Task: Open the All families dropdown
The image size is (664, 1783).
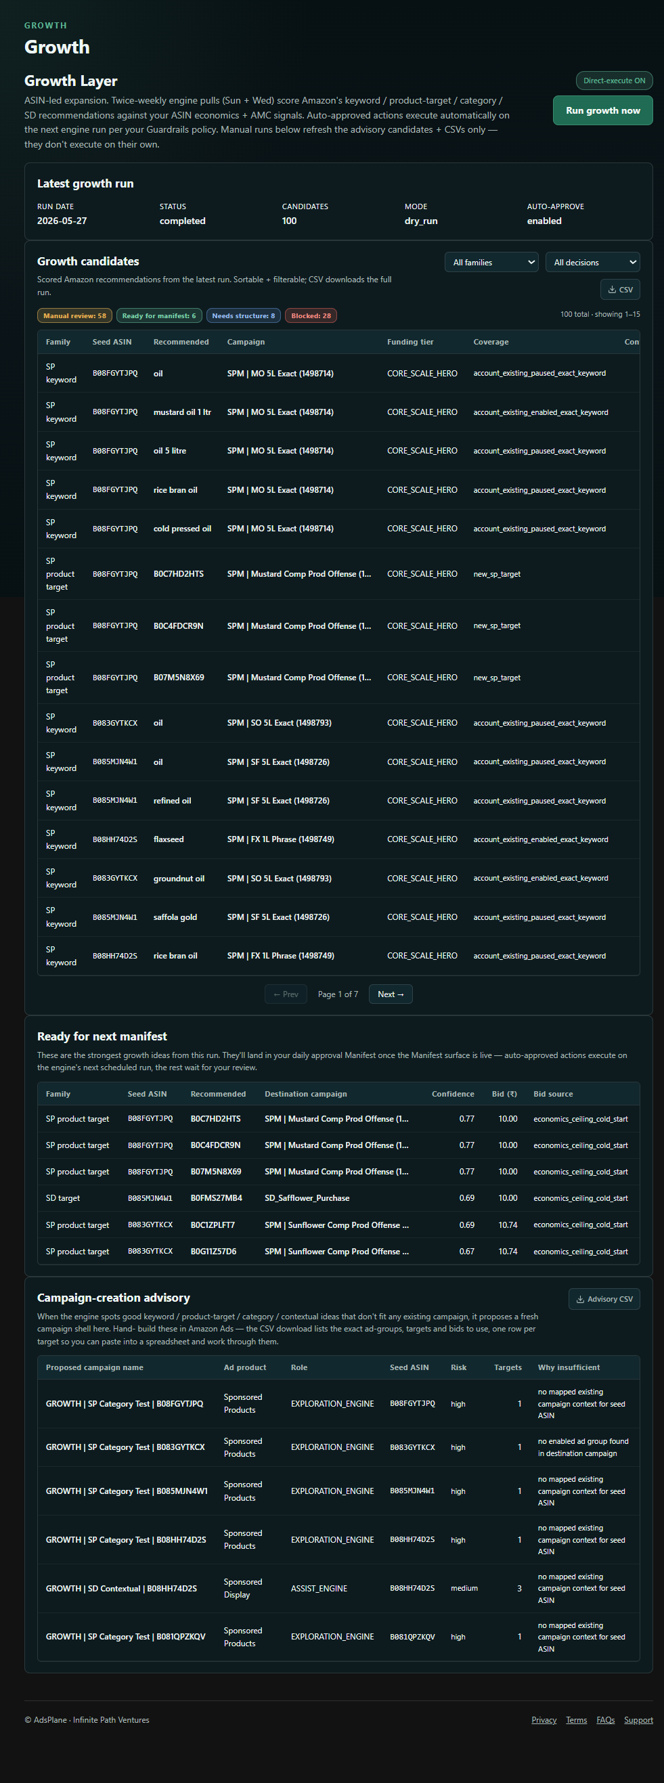Action: click(x=491, y=263)
